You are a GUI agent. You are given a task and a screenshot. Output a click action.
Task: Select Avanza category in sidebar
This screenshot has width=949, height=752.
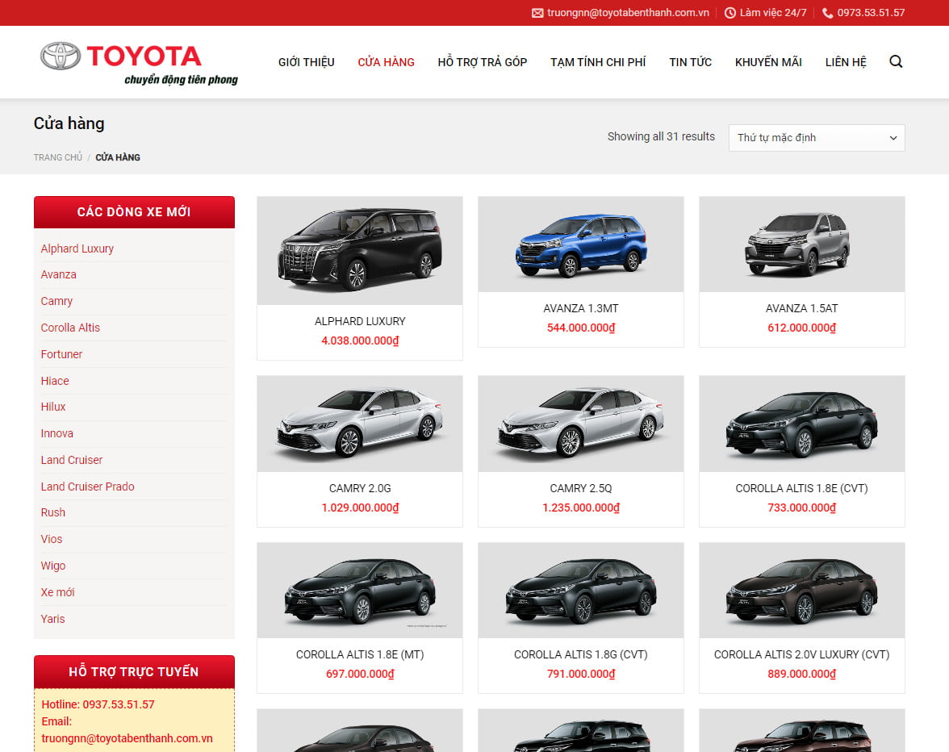58,274
